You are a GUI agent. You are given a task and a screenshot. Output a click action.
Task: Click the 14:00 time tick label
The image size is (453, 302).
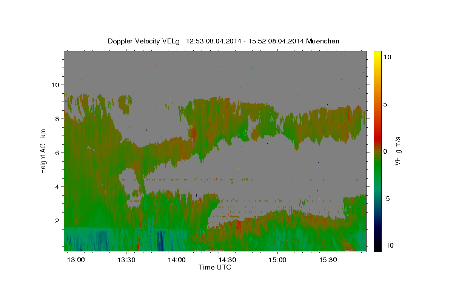pos(177,260)
